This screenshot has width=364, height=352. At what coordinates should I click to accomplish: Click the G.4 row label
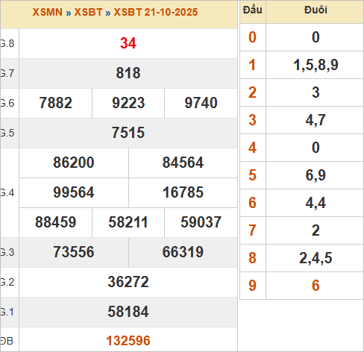[x=7, y=192]
